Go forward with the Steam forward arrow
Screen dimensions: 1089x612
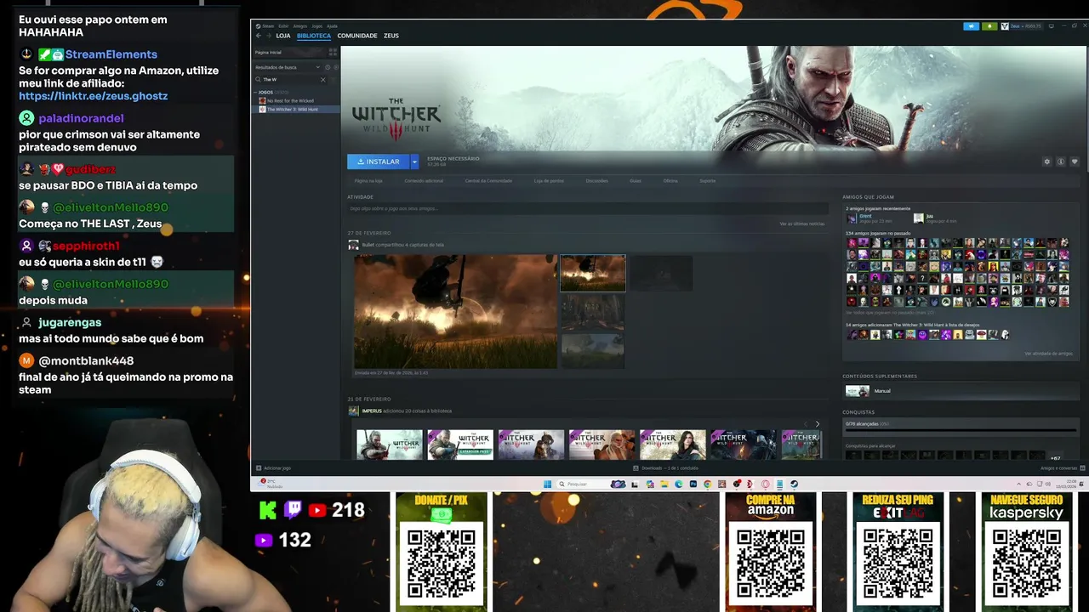(x=269, y=36)
